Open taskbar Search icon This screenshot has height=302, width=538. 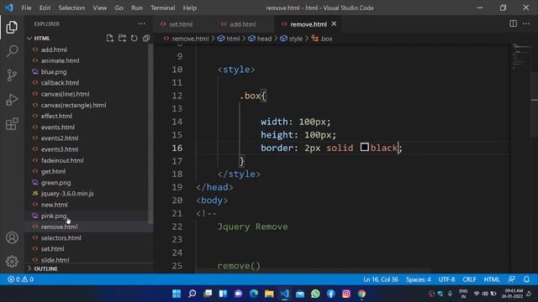(x=193, y=294)
